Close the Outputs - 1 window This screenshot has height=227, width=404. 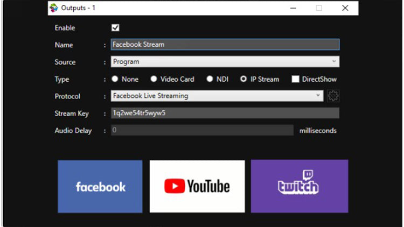coord(345,8)
